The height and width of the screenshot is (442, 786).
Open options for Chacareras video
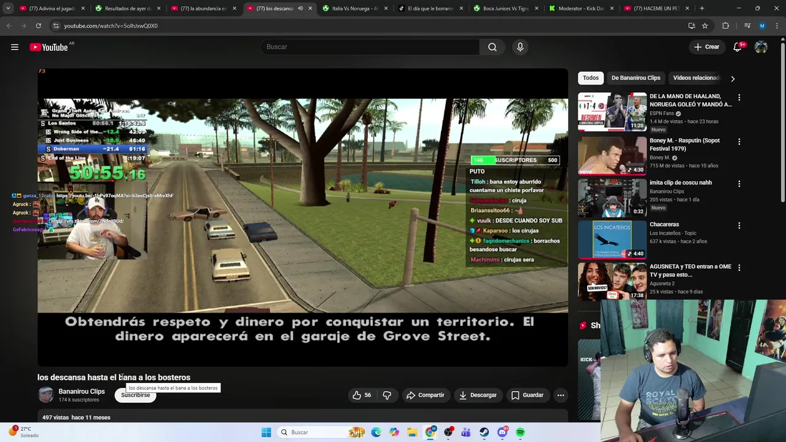pos(739,226)
